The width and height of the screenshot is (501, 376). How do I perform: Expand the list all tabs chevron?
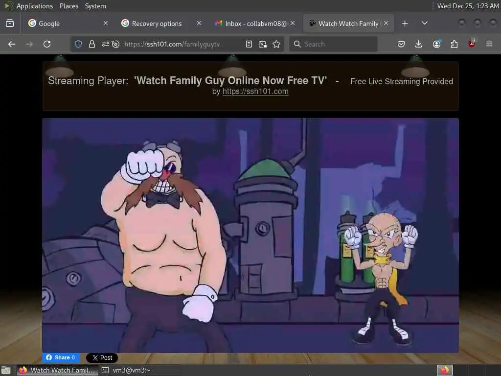coord(424,23)
